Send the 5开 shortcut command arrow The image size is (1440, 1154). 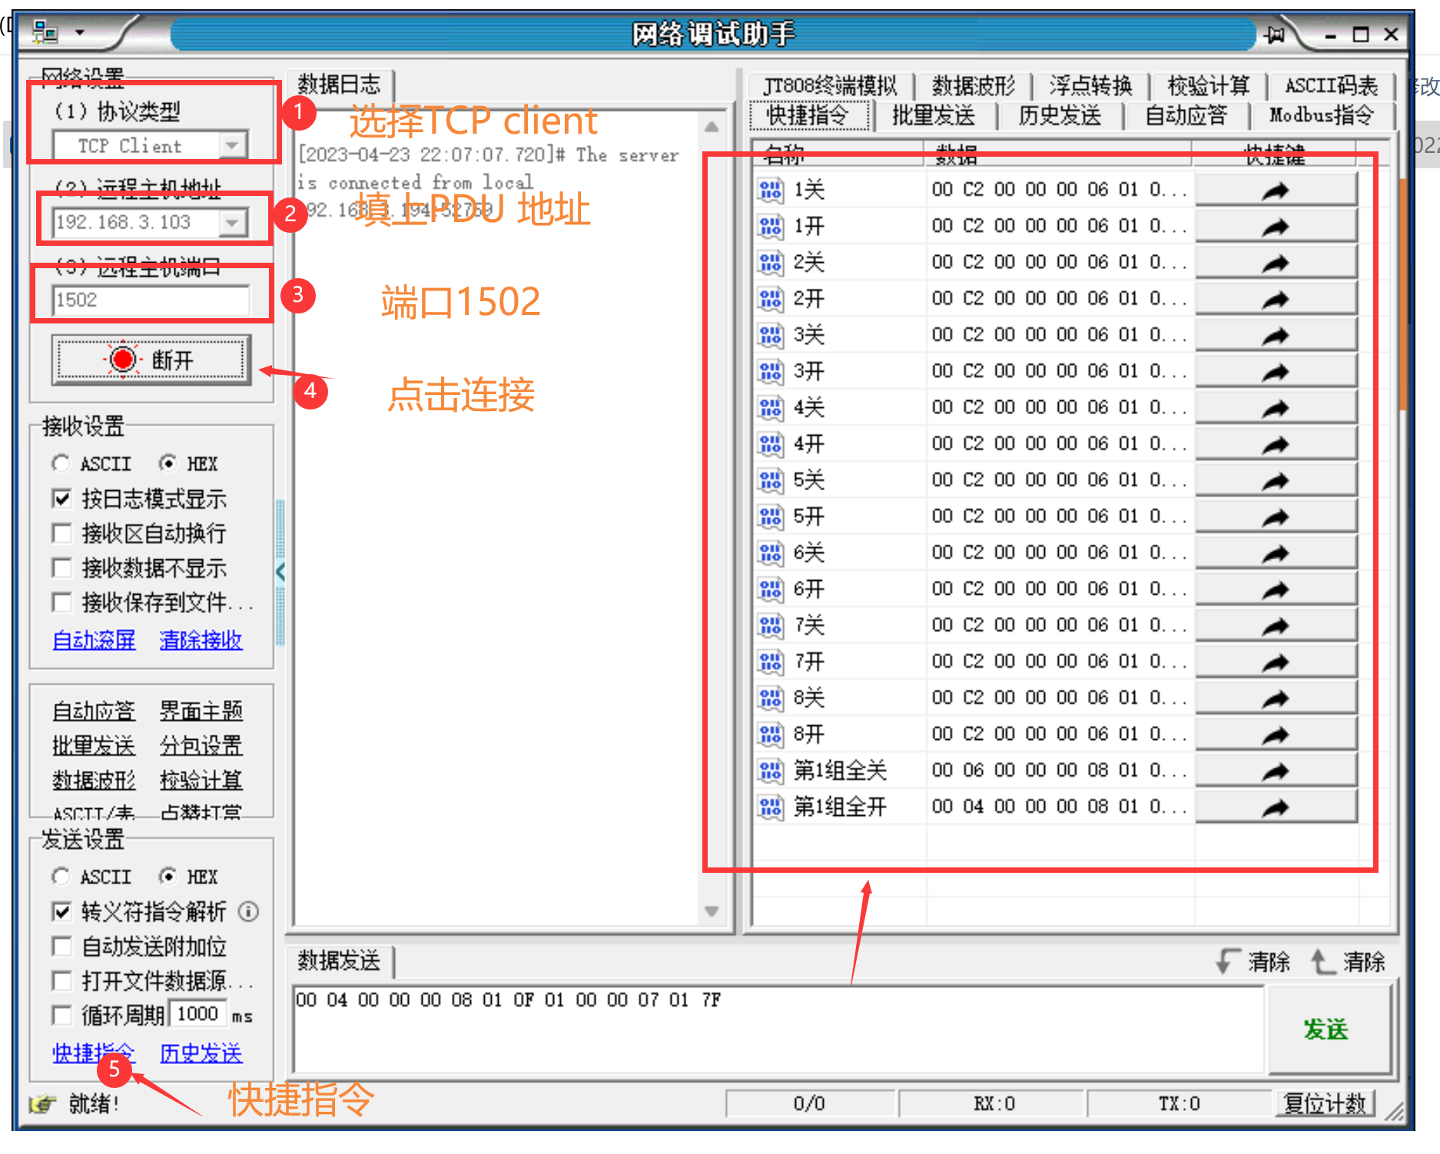(x=1276, y=517)
